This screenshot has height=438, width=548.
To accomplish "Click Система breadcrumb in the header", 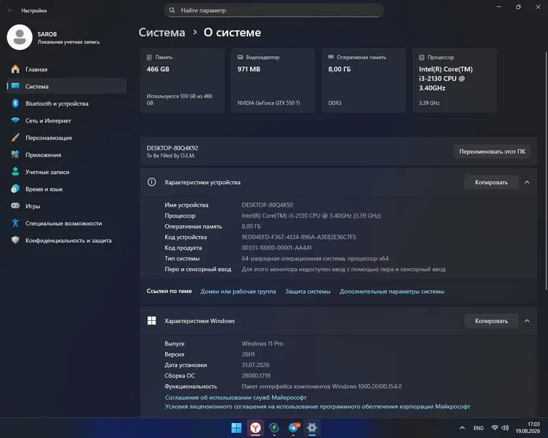I will point(162,32).
